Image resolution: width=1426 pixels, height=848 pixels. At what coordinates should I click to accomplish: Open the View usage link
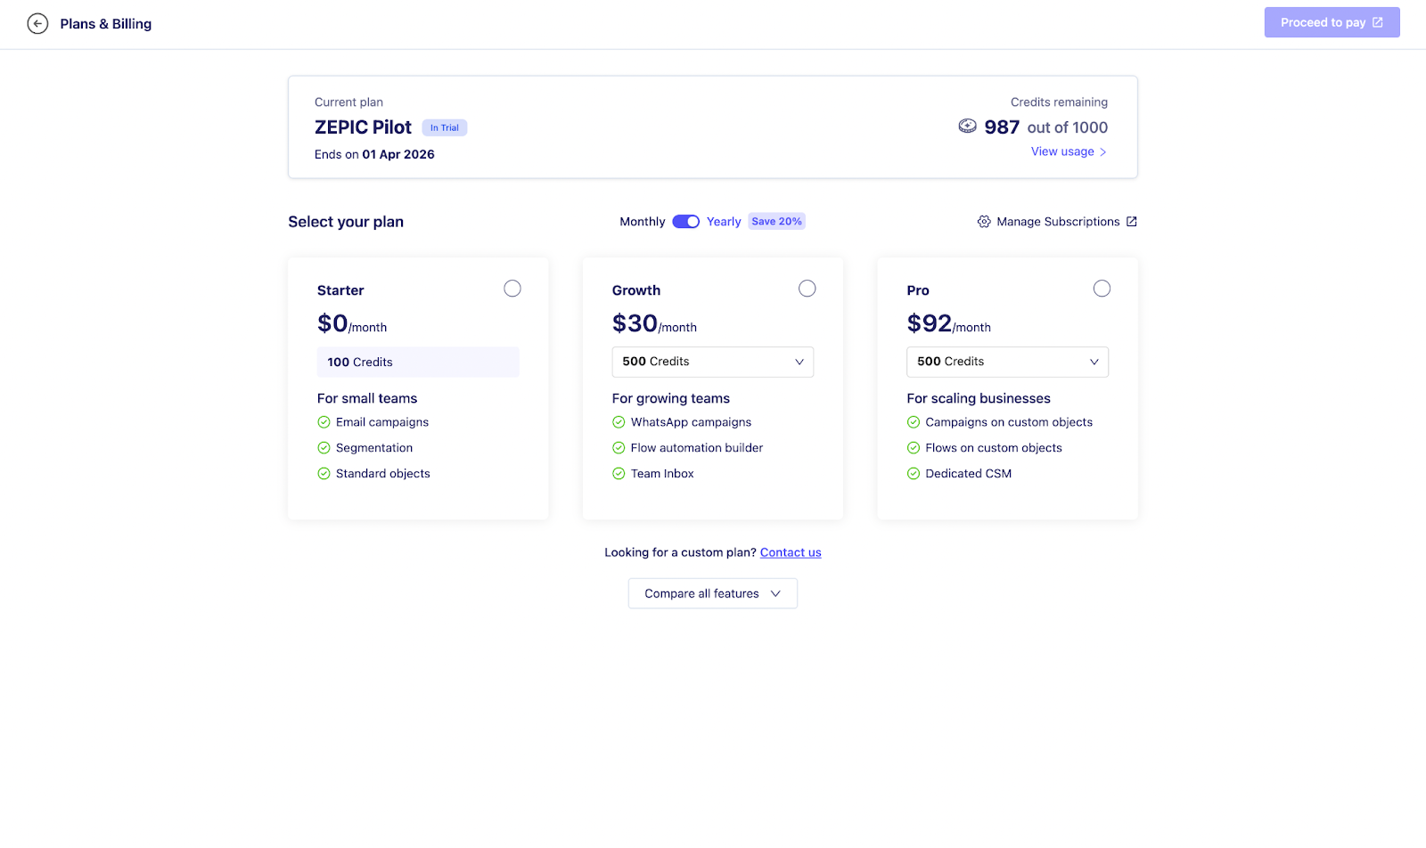[x=1069, y=151]
